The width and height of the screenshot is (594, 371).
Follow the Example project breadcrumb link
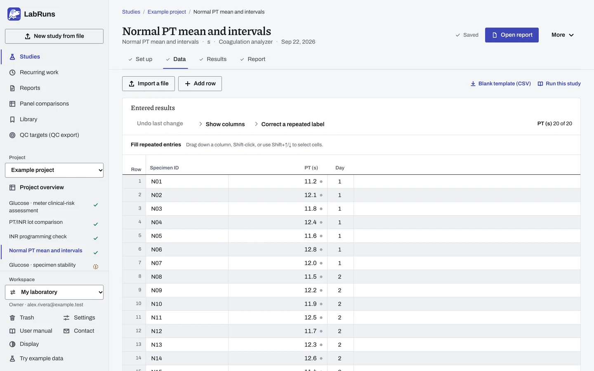tap(167, 12)
